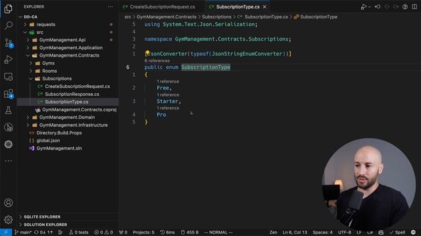The image size is (421, 236).
Task: Click the lightbulb code action icon
Action: pyautogui.click(x=147, y=53)
